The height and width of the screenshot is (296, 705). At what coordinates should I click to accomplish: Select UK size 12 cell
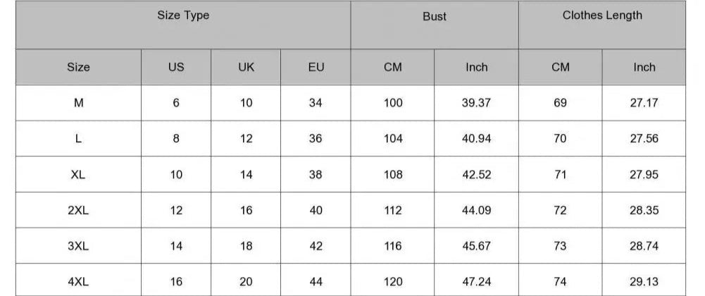click(x=246, y=139)
